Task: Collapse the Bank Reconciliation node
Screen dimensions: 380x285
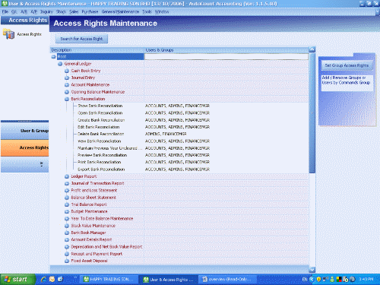Action: tap(67, 99)
